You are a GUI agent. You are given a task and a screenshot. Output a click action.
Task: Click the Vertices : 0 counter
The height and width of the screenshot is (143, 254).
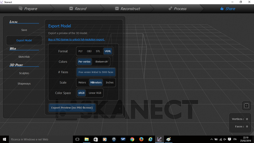(x=240, y=119)
